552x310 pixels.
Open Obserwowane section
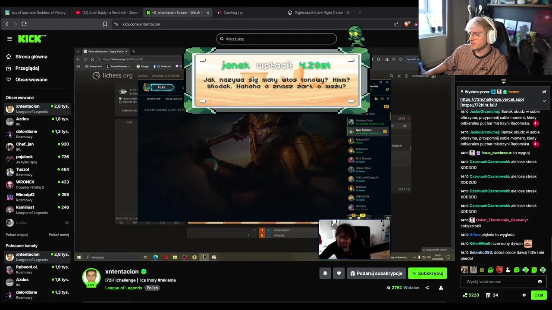(x=27, y=80)
